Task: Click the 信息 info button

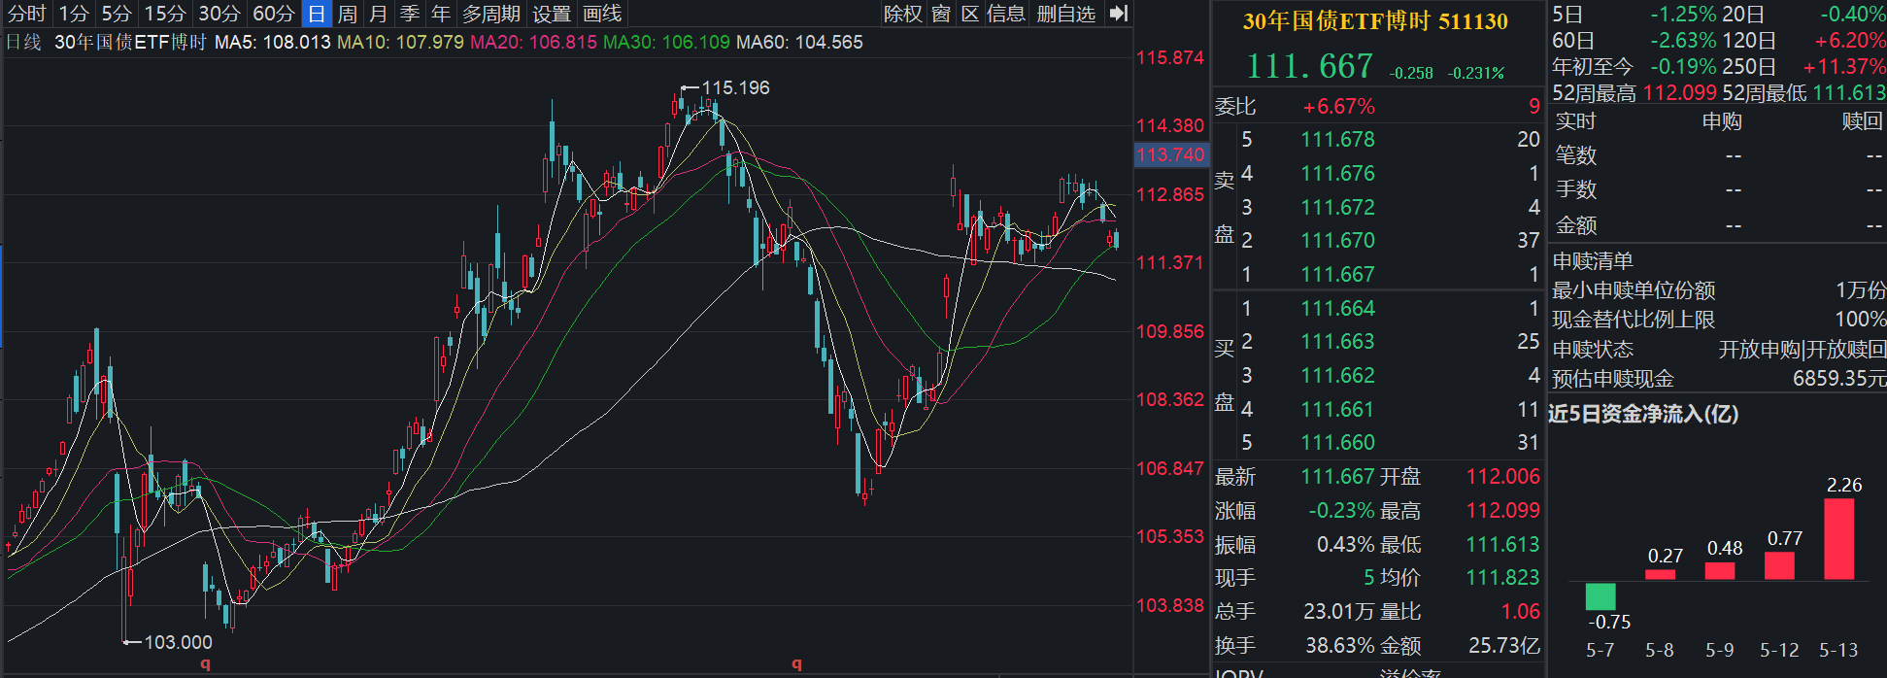Action: tap(1006, 14)
